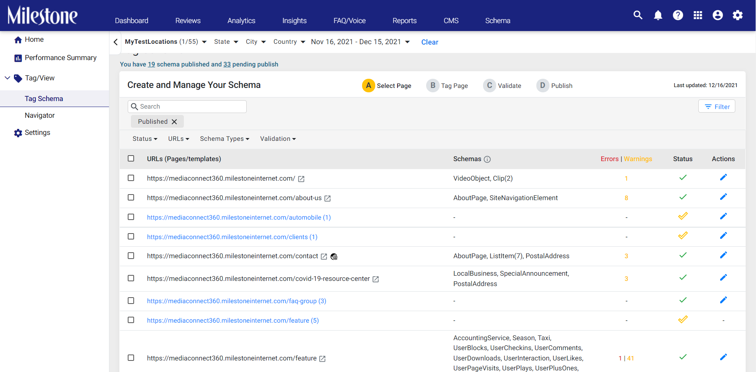The height and width of the screenshot is (372, 756).
Task: Open Performance Summary in sidebar
Action: [x=55, y=58]
